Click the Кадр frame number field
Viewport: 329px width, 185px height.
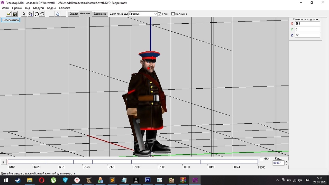(279, 163)
